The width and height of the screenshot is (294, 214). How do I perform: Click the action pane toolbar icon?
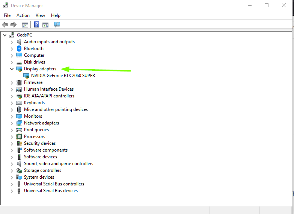coord(45,24)
